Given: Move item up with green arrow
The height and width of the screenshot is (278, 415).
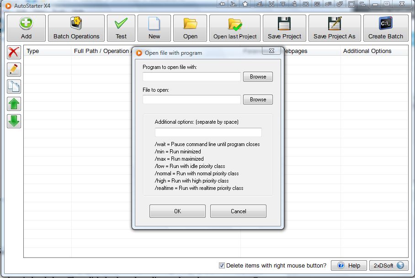Looking at the screenshot, I should tap(14, 104).
